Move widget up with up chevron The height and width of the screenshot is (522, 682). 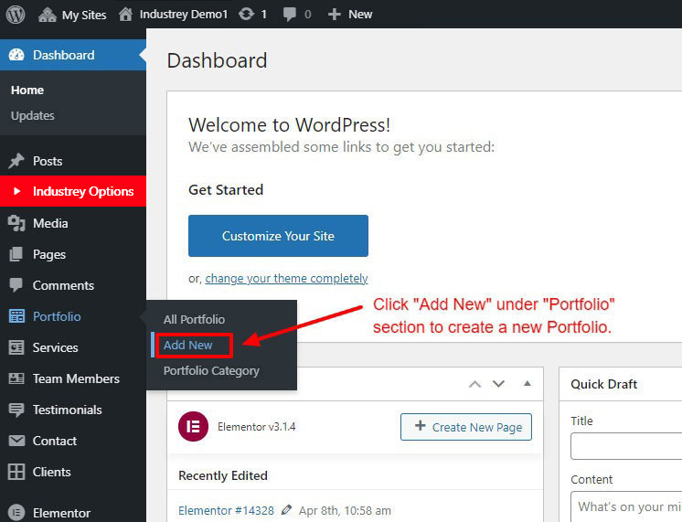pos(474,384)
